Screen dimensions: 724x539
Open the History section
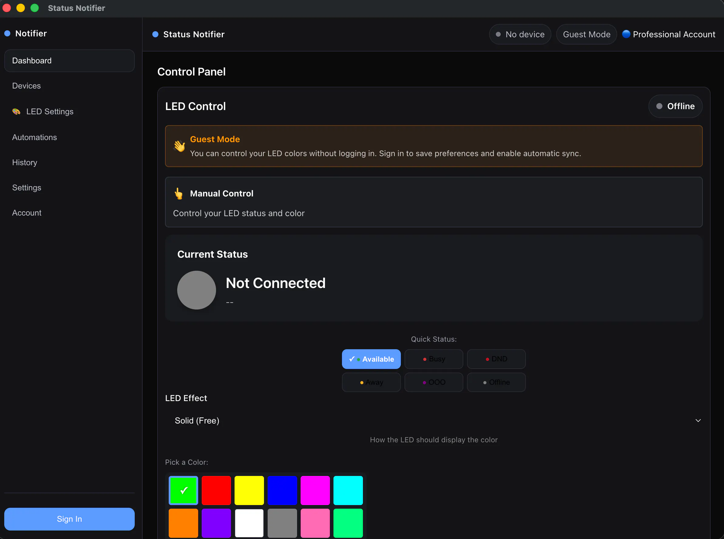pyautogui.click(x=69, y=162)
